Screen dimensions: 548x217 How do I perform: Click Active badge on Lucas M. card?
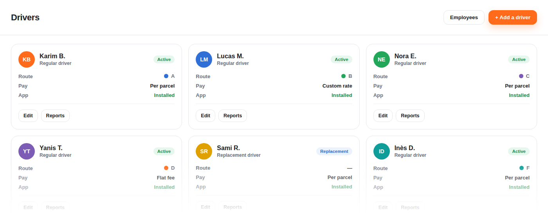click(341, 59)
